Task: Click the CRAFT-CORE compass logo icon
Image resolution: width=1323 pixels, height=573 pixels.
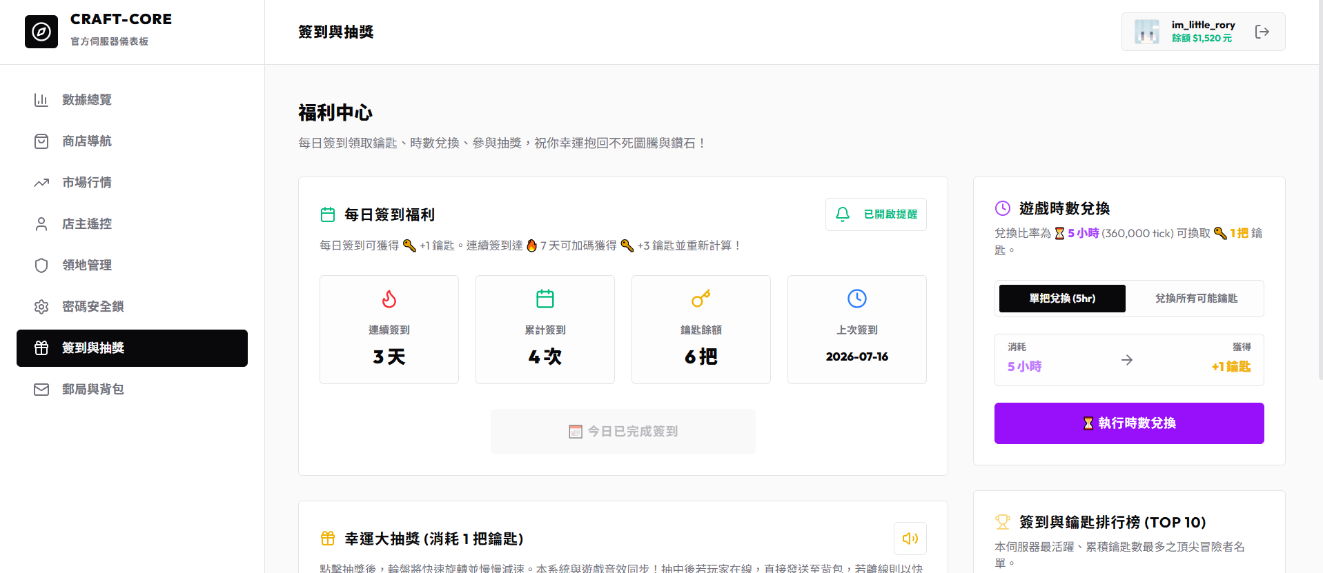Action: (41, 32)
